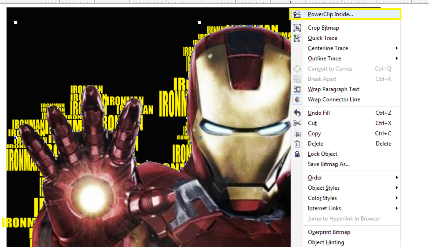Enable Wrap Paragraph Text

[x=333, y=89]
